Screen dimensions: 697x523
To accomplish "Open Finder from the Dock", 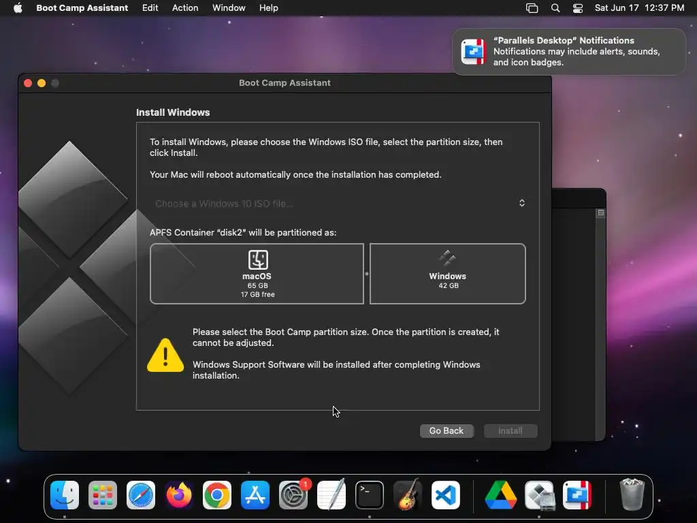I will click(65, 495).
